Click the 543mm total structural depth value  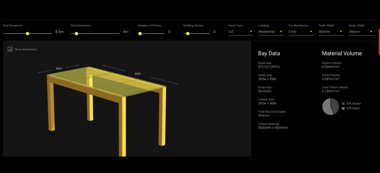tap(264, 115)
